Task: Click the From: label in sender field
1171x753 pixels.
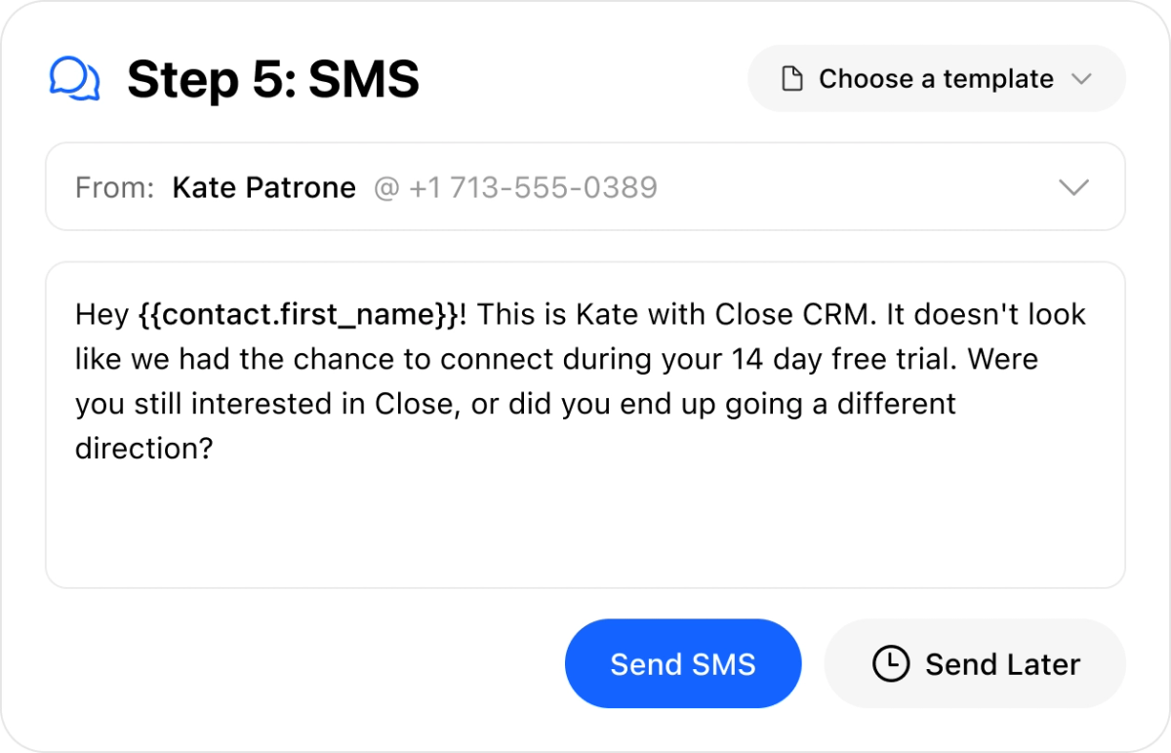Action: click(x=115, y=187)
